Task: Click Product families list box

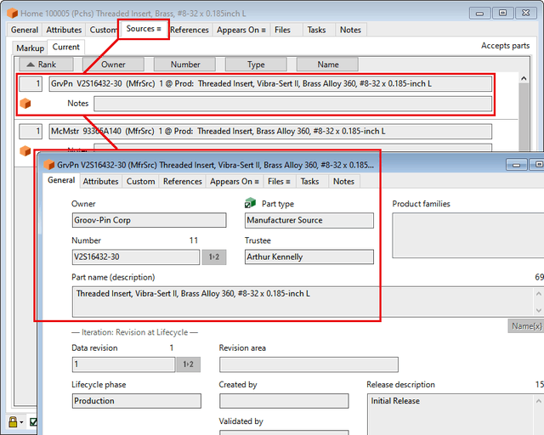Action: click(x=468, y=235)
